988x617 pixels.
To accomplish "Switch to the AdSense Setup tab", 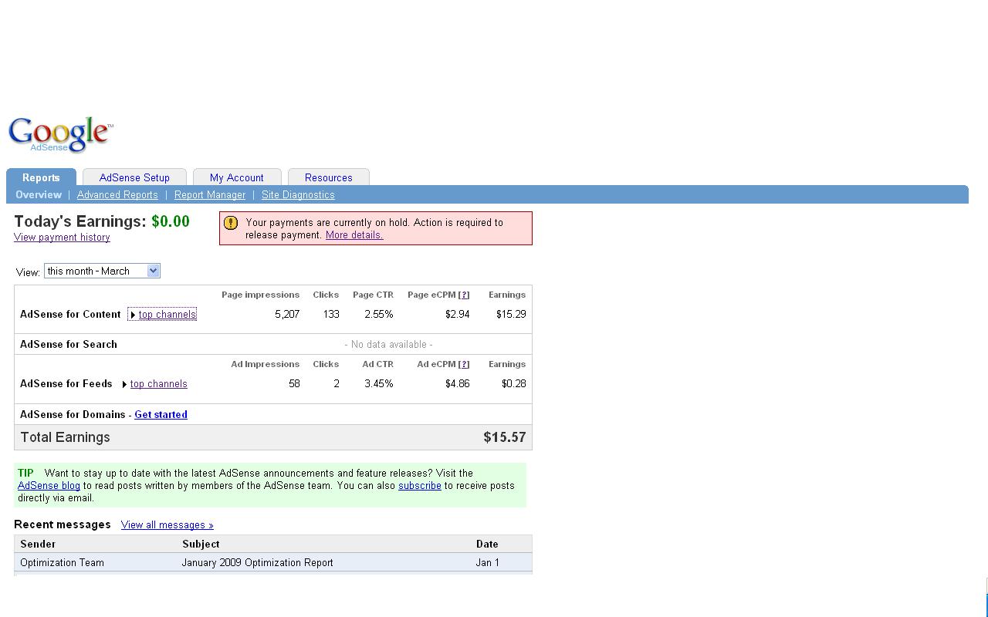I will [x=134, y=177].
